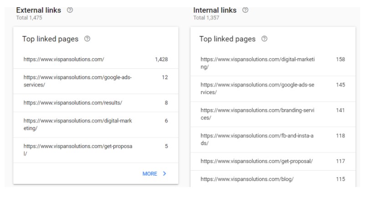Open help icon beside External links heading
Viewport: 366px width, 197px height.
point(70,10)
